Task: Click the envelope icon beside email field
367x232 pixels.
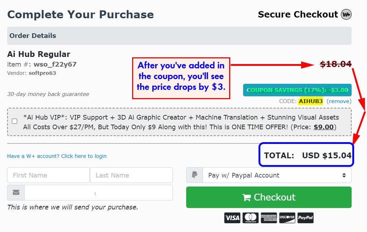Action: click(x=16, y=192)
